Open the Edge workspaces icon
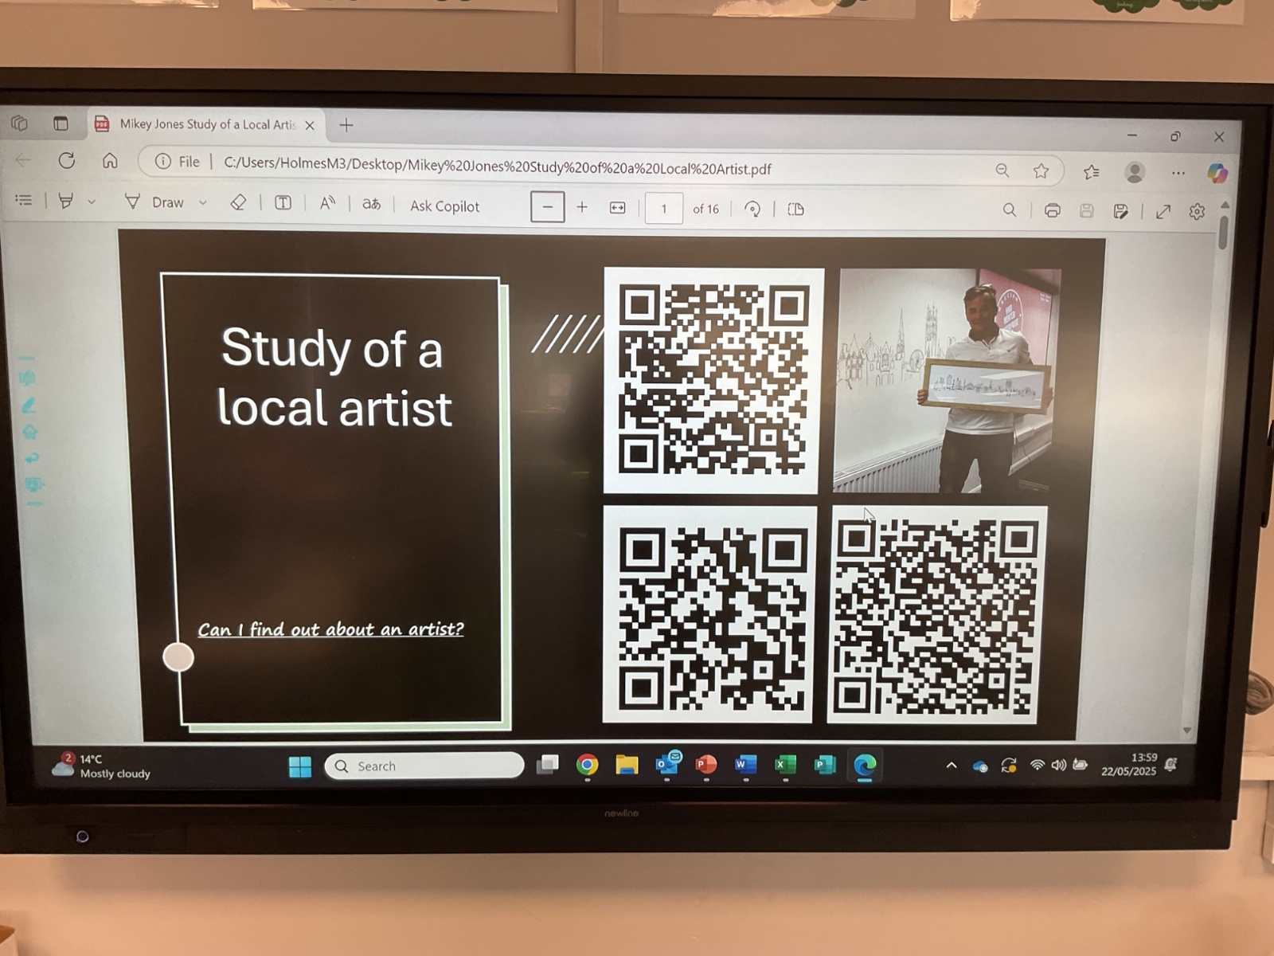Image resolution: width=1274 pixels, height=956 pixels. (x=20, y=123)
